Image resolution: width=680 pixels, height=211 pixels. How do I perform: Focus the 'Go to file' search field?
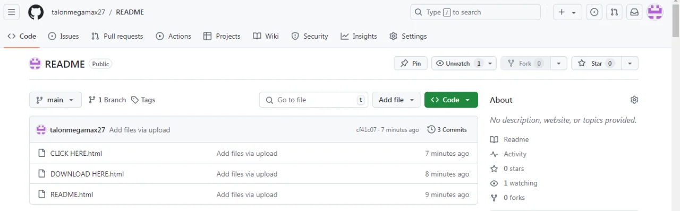[313, 100]
